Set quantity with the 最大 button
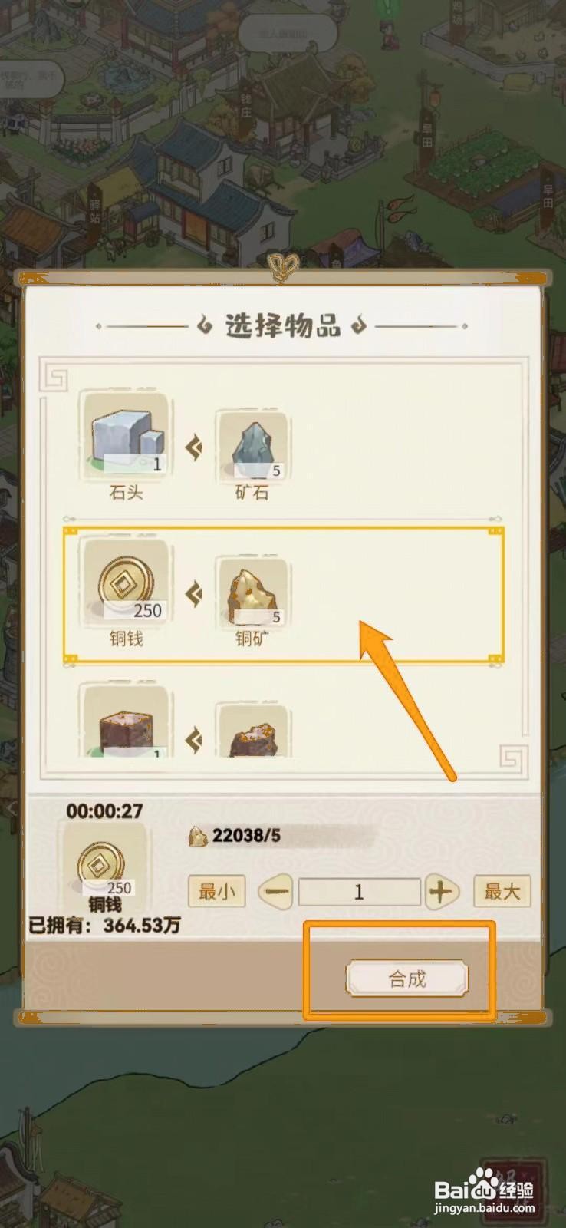The height and width of the screenshot is (1228, 566). pos(502,892)
